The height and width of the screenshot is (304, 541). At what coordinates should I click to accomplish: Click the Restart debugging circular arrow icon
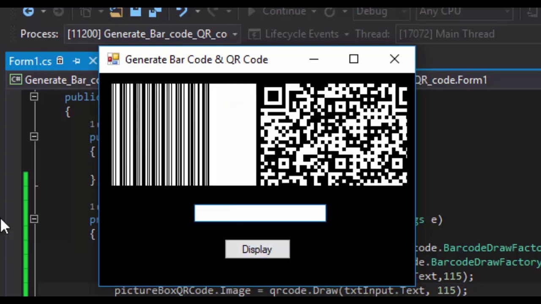pyautogui.click(x=329, y=11)
